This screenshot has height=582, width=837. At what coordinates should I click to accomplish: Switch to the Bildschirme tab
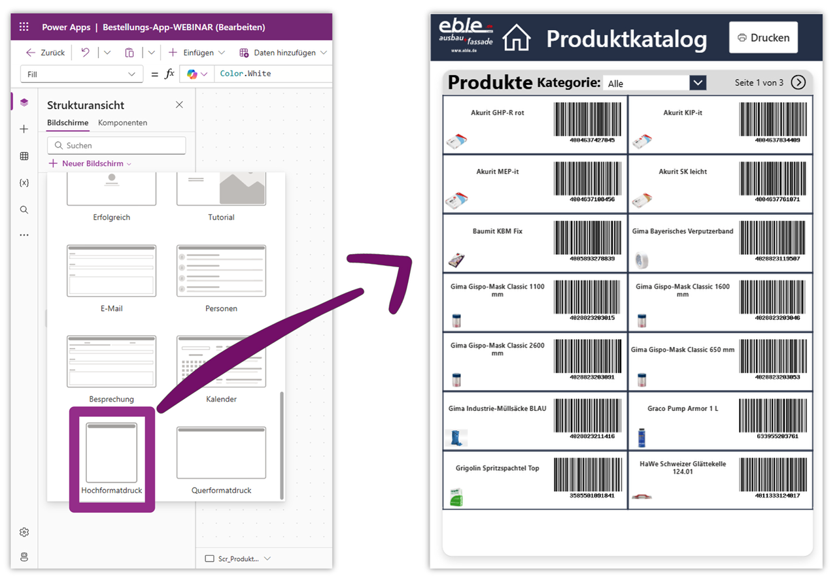(x=68, y=123)
